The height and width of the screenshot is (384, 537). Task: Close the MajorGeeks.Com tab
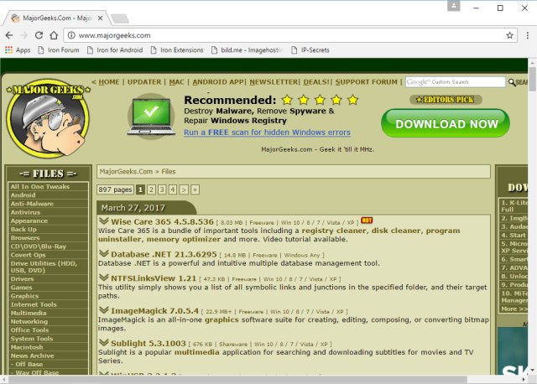click(x=100, y=18)
